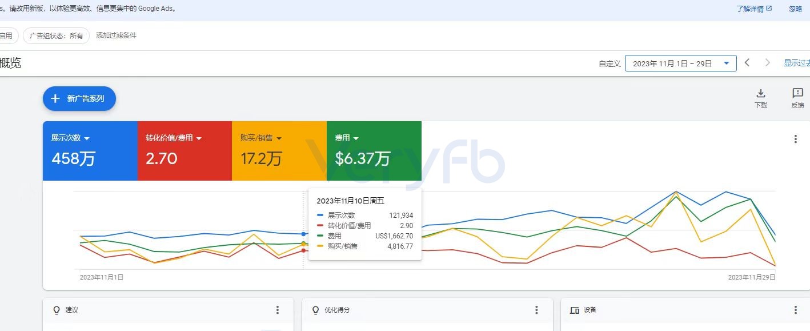Click the 设备 card title
810x331 pixels.
[590, 310]
